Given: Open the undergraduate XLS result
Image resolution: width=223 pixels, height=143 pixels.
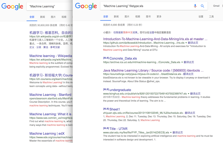Looking at the screenshot, I should [x=120, y=90].
